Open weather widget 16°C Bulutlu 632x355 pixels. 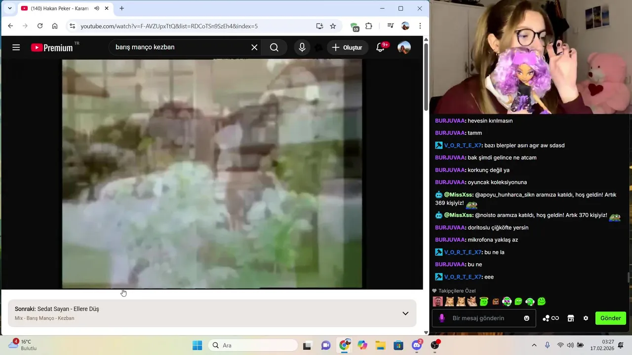pyautogui.click(x=23, y=345)
